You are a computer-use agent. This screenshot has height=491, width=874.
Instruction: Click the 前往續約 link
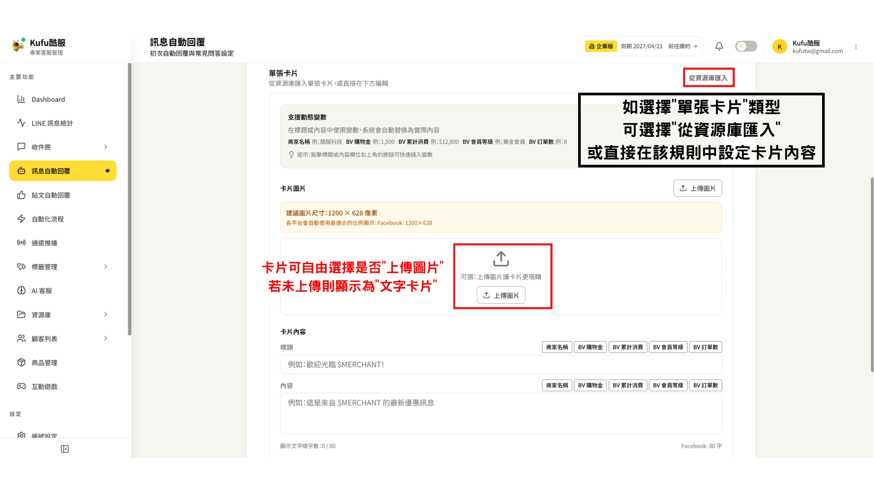point(682,46)
